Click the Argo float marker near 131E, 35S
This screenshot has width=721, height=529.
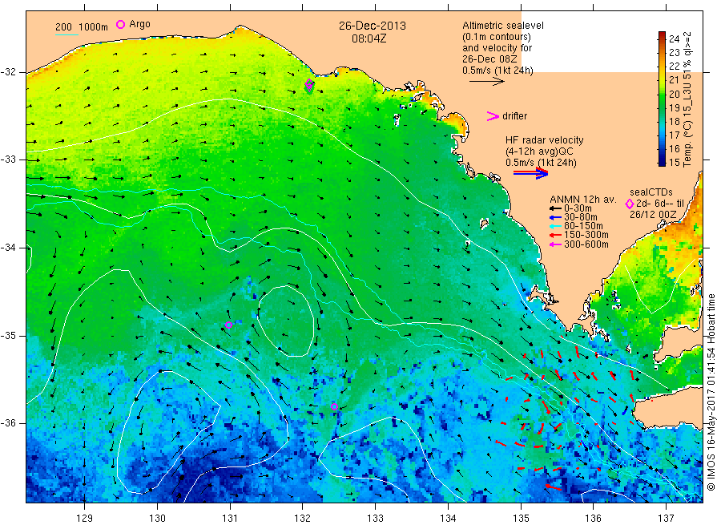coord(228,325)
